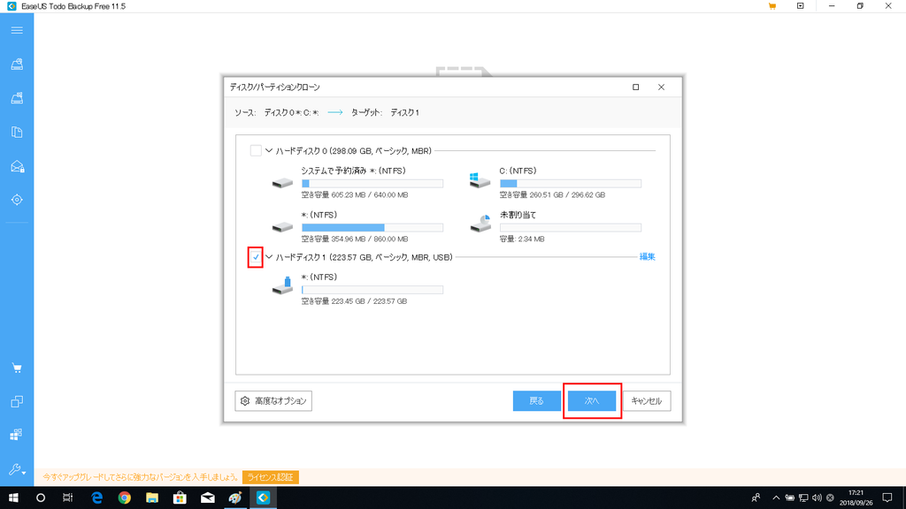Open Cortana search circle

tap(41, 498)
